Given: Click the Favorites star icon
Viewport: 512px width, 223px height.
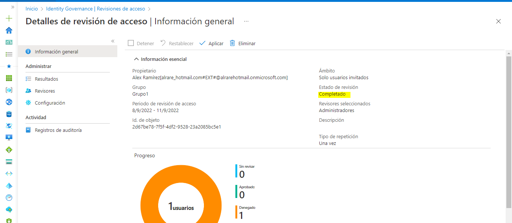Looking at the screenshot, I should pos(9,66).
